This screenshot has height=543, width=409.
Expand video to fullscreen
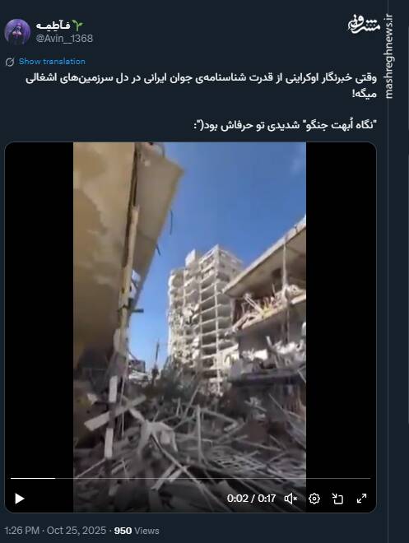tap(361, 499)
